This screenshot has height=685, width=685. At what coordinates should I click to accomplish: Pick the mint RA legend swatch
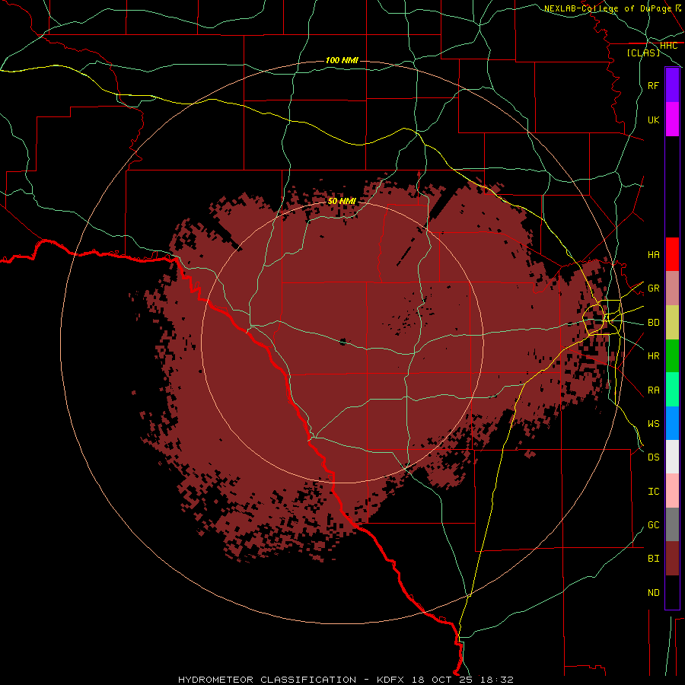672,390
